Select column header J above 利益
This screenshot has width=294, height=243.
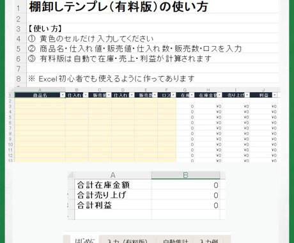[263, 90]
